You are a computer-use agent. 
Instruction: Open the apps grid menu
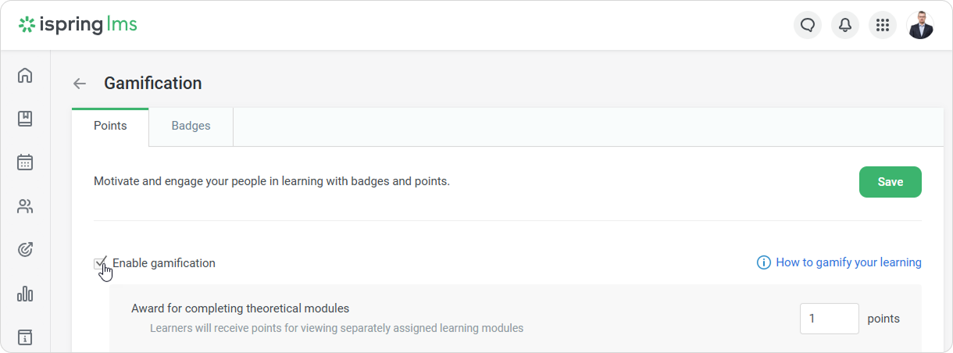pyautogui.click(x=883, y=25)
